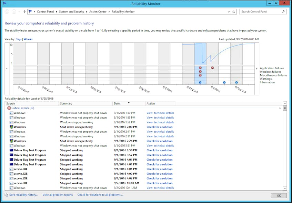The height and width of the screenshot is (203, 292).
Task: Click the Action Center flag icon in the address bar
Action: click(29, 11)
